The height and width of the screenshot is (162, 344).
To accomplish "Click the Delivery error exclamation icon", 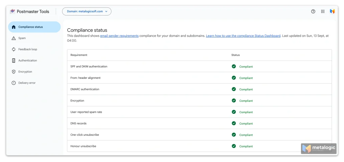I will 13,83.
